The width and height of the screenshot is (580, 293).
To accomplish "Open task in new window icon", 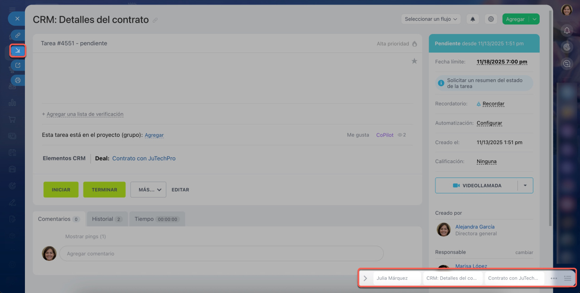I will pos(18,65).
